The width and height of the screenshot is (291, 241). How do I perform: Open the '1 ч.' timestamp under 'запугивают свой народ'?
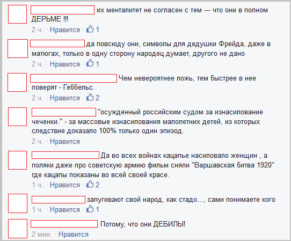click(x=37, y=210)
